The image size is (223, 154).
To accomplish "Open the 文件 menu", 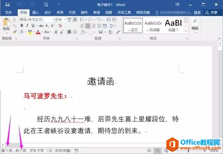I will point(8,12).
